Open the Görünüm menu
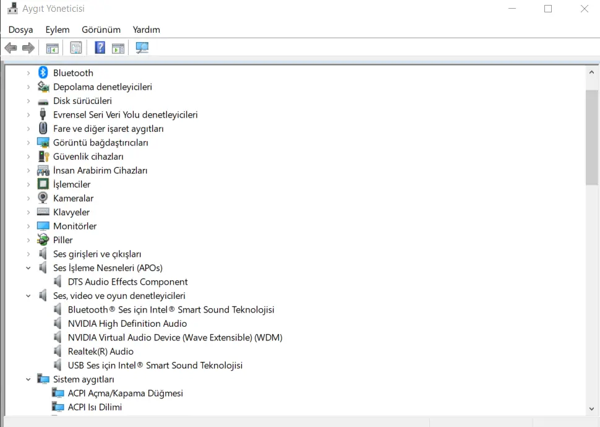 tap(101, 30)
